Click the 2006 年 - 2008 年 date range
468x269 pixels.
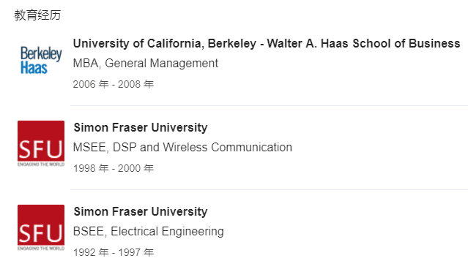pos(114,84)
